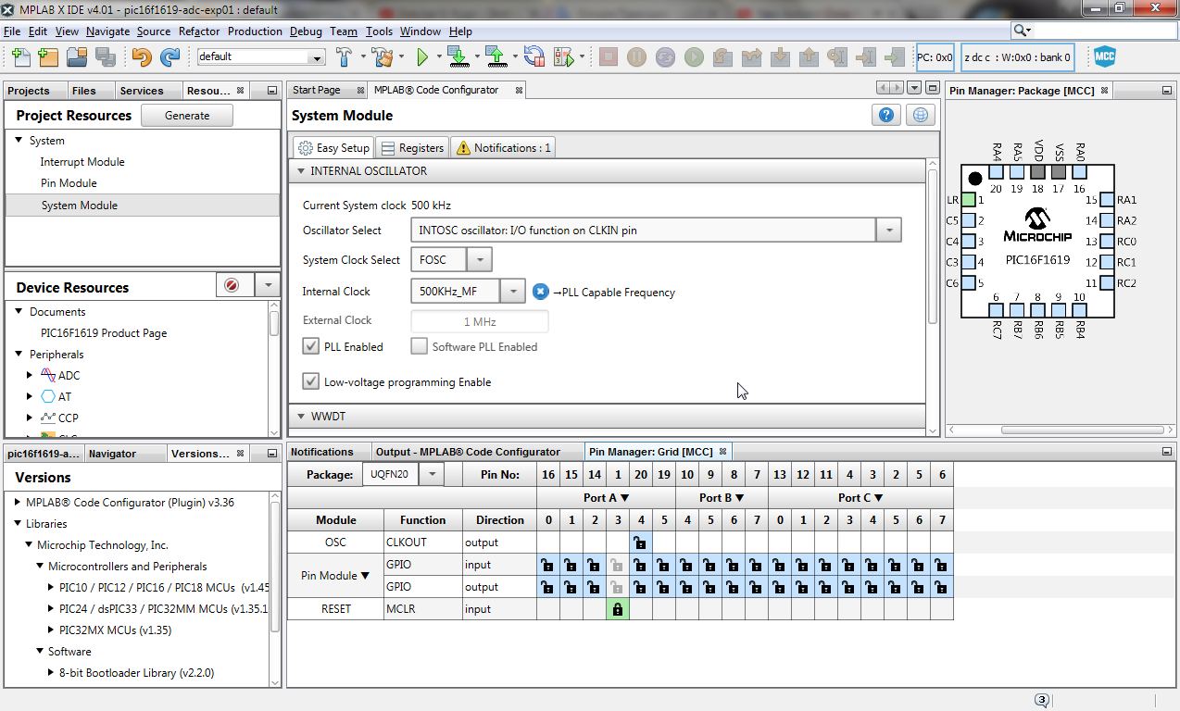The image size is (1180, 711).
Task: Collapse the INTERNAL OSCILLATOR section
Action: click(300, 170)
